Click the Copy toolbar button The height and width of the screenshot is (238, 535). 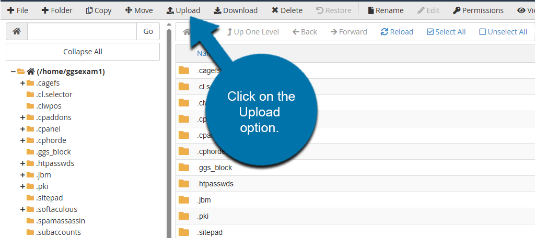click(x=99, y=10)
